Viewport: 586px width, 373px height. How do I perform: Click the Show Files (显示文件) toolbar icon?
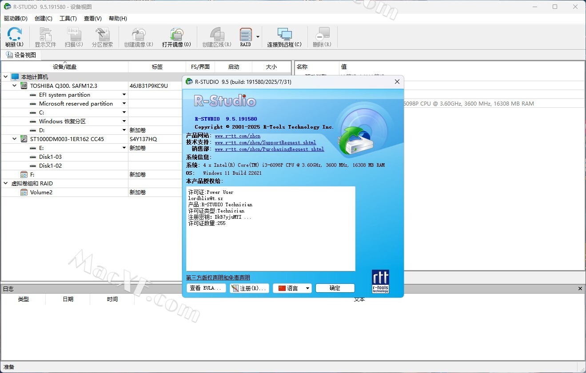45,35
